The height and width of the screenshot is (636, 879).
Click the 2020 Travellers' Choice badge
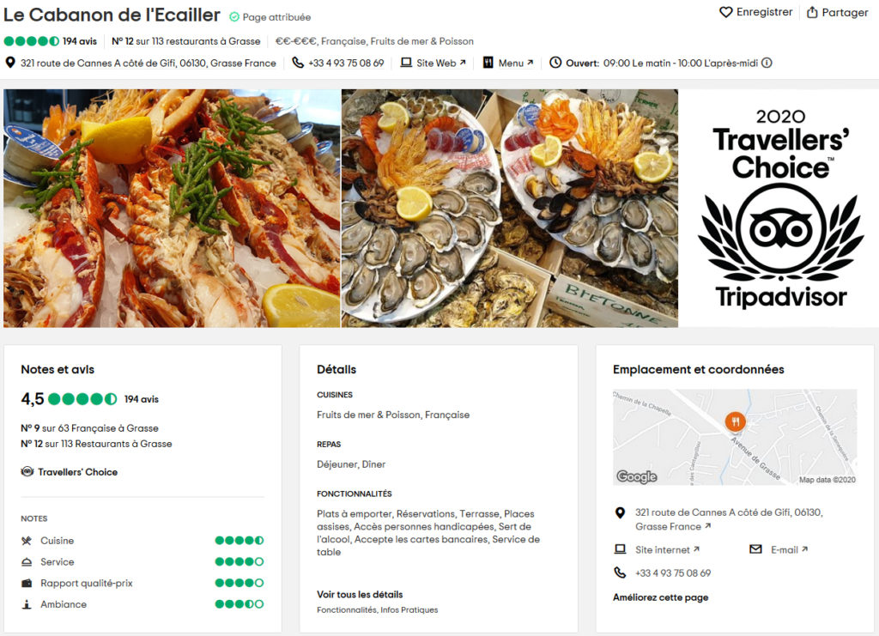[x=780, y=208]
